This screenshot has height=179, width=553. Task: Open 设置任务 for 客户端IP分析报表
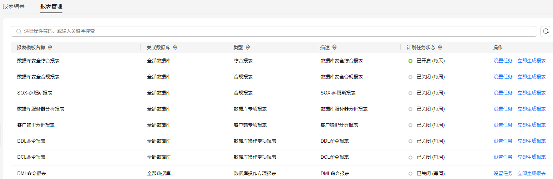(x=503, y=125)
